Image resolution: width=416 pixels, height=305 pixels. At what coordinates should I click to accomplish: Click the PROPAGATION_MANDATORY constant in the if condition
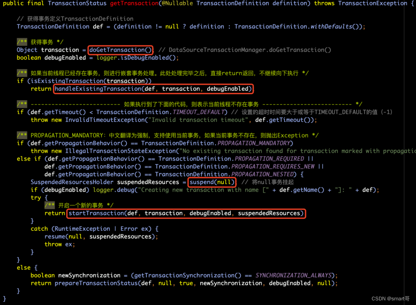point(253,143)
